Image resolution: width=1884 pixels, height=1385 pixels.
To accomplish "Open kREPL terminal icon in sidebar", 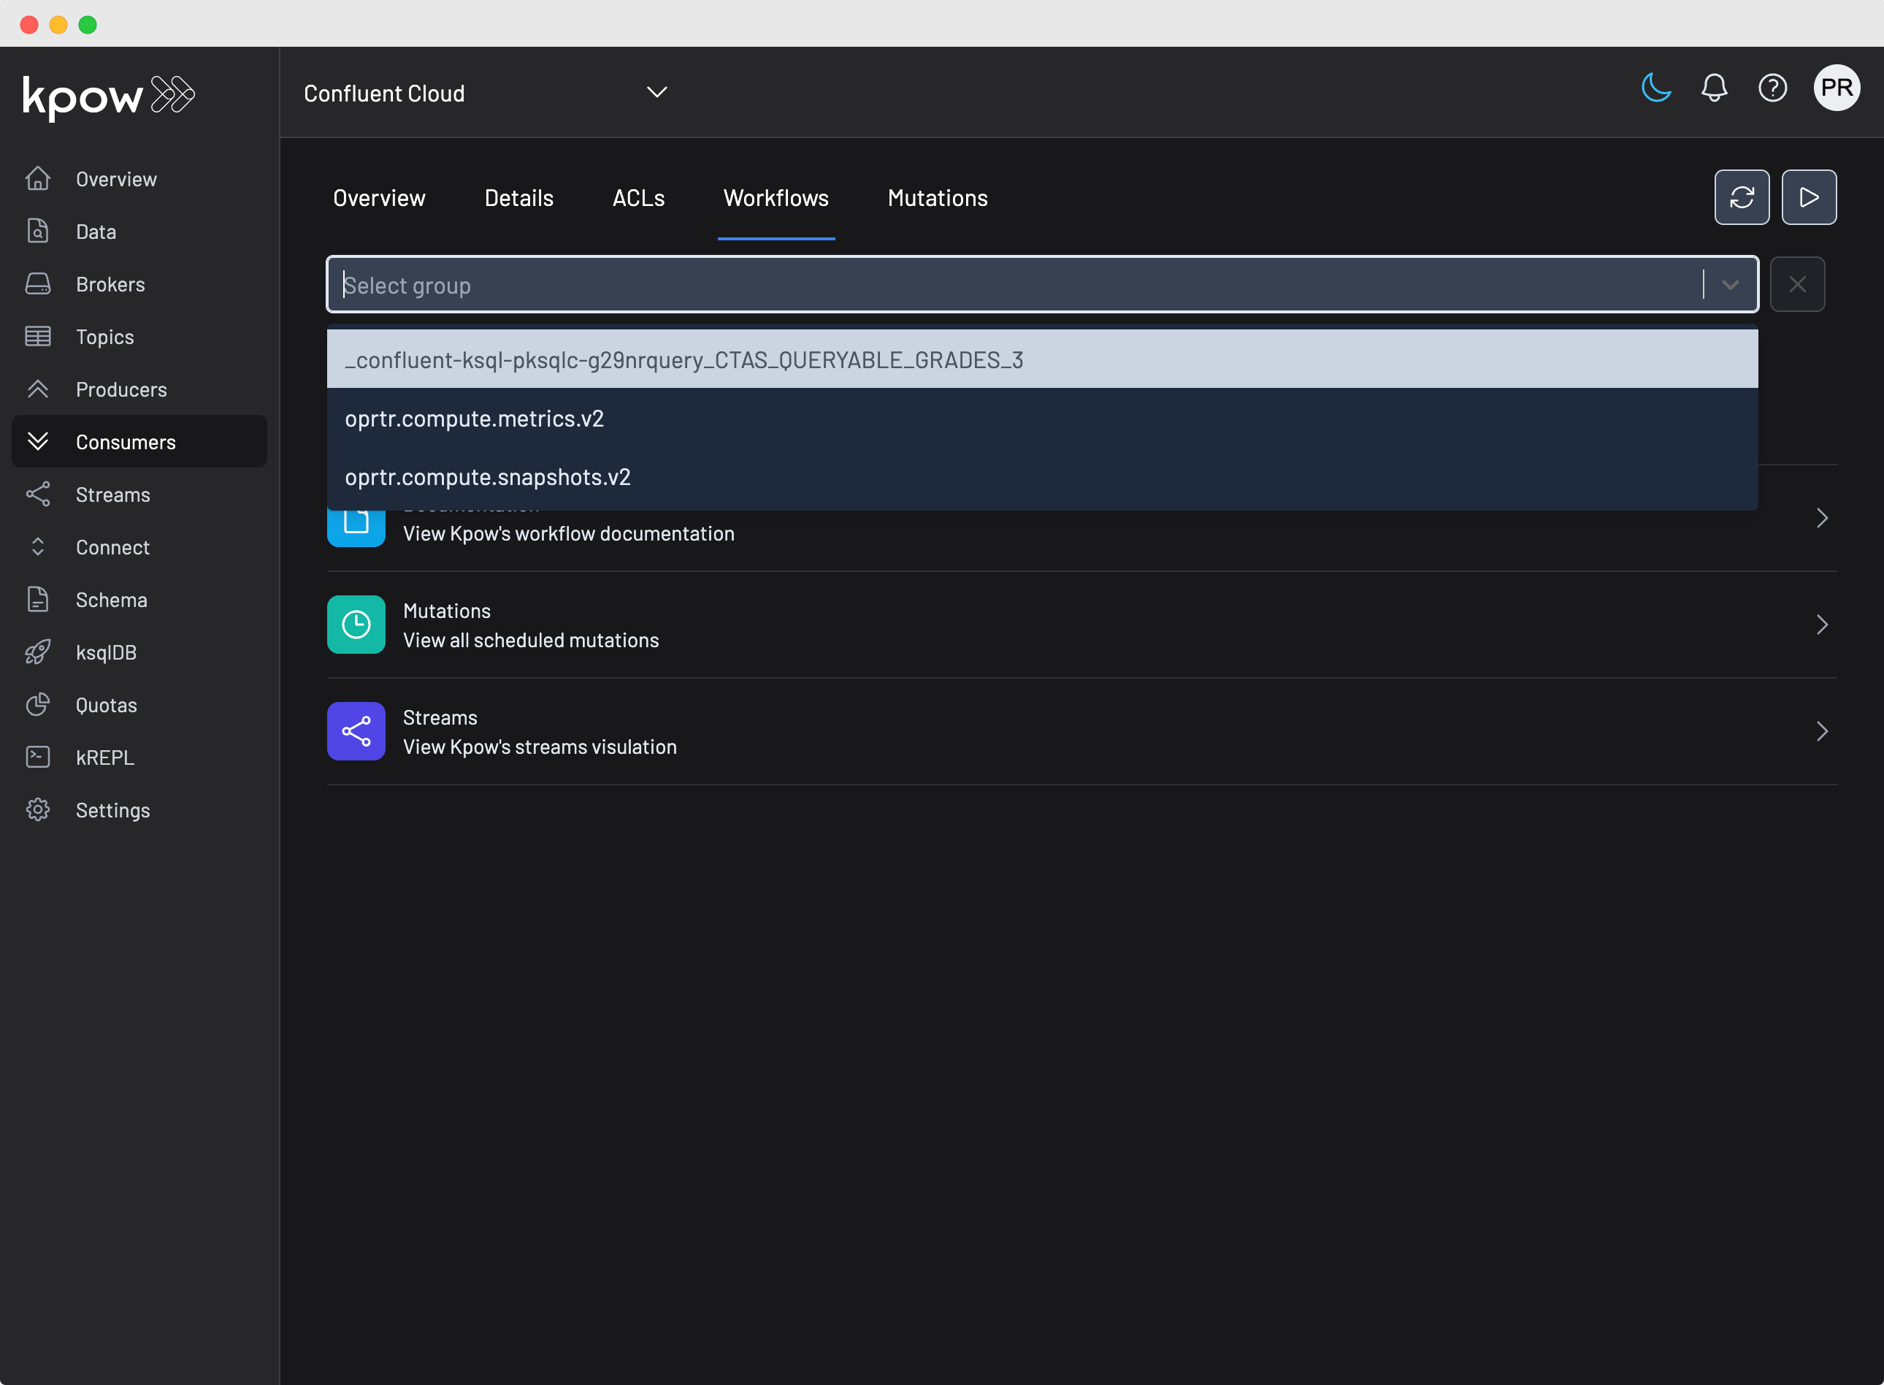I will 38,757.
